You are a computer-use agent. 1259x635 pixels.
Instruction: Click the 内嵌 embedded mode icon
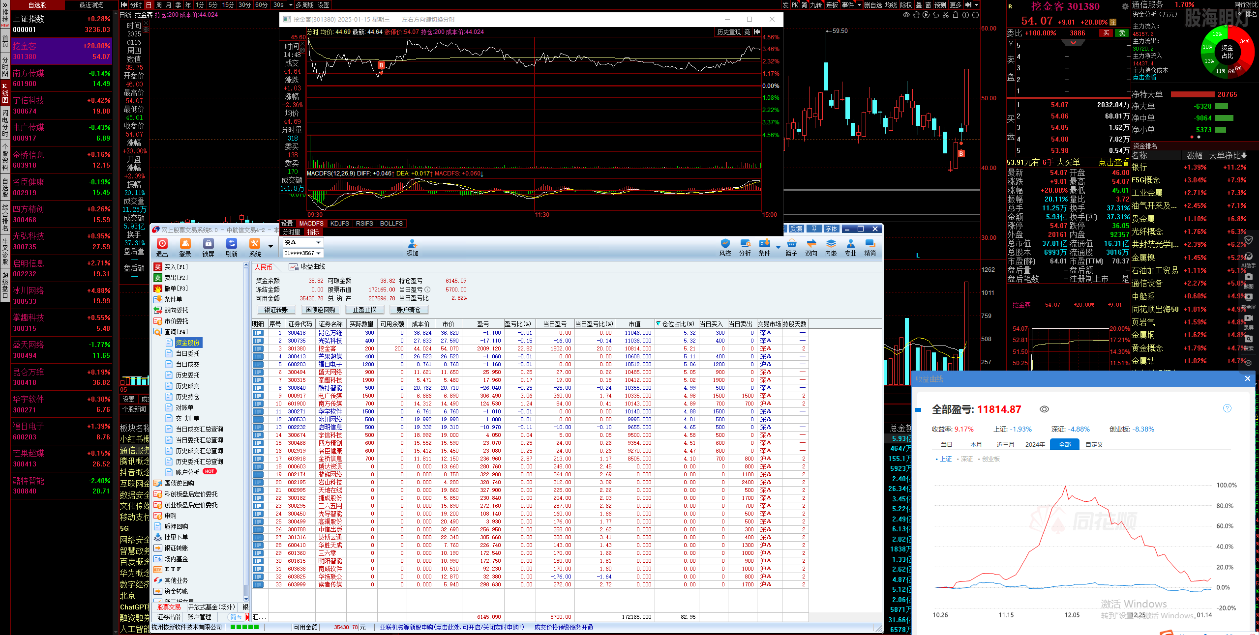[x=831, y=247]
